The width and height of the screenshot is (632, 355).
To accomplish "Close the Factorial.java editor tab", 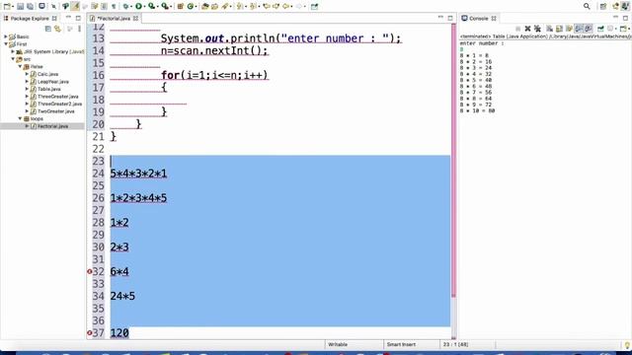I will [136, 18].
